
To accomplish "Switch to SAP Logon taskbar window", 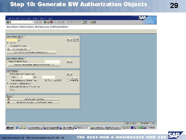I will (51, 128).
